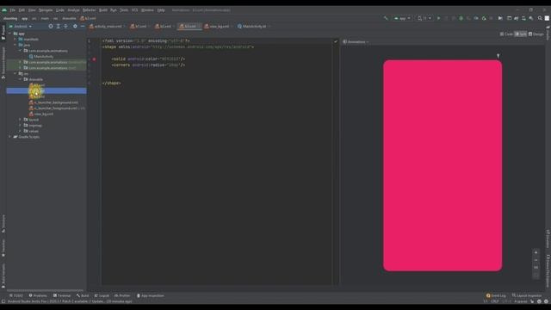Expand the manifests folder

coord(15,39)
